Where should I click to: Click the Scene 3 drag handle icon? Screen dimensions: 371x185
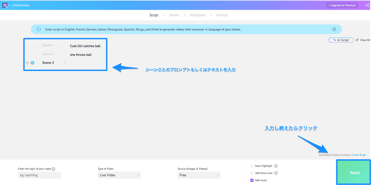pos(65,63)
